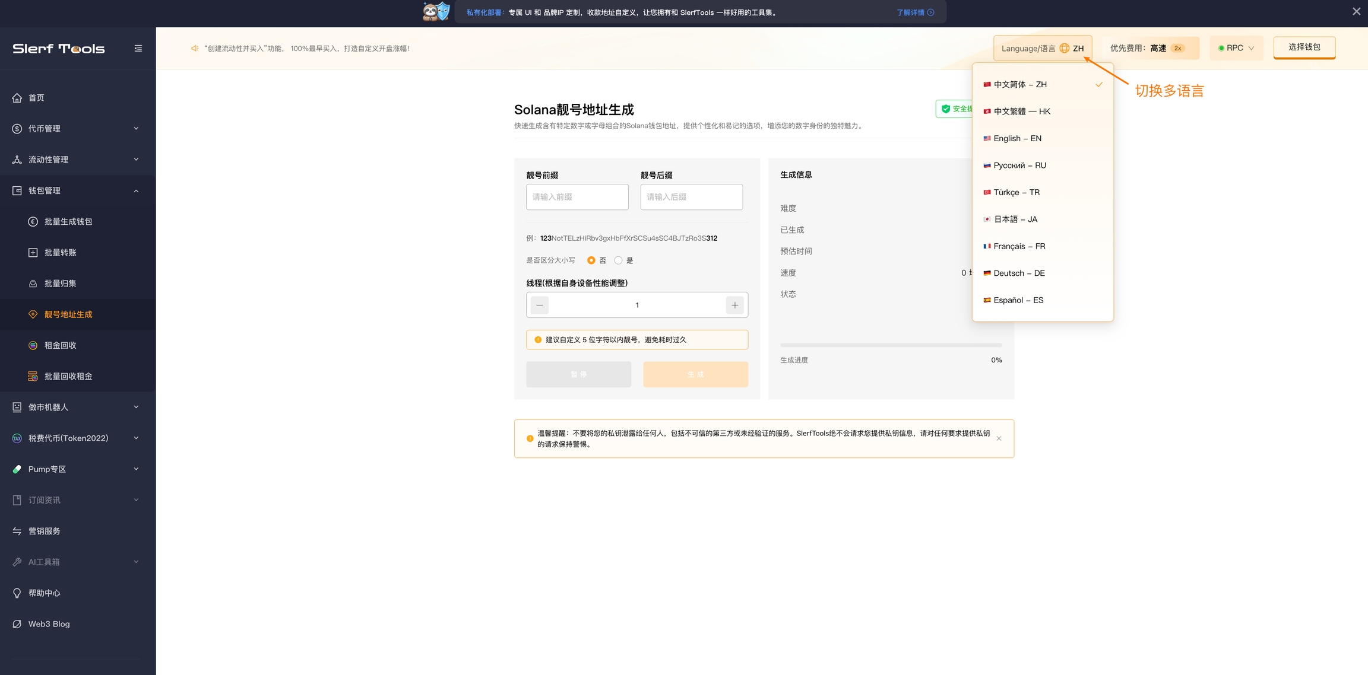The height and width of the screenshot is (675, 1368).
Task: Choose 日本語 – JA language option
Action: 1015,219
